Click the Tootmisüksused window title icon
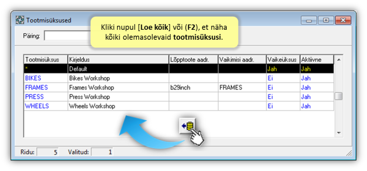 click(20, 20)
